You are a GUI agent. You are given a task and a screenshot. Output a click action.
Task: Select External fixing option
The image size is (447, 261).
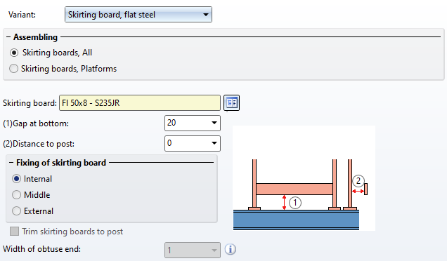17,211
